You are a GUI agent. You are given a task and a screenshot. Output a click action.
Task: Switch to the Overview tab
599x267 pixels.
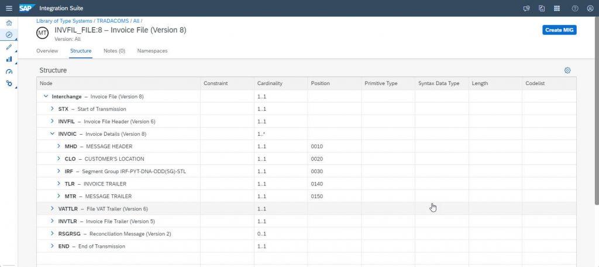(47, 51)
